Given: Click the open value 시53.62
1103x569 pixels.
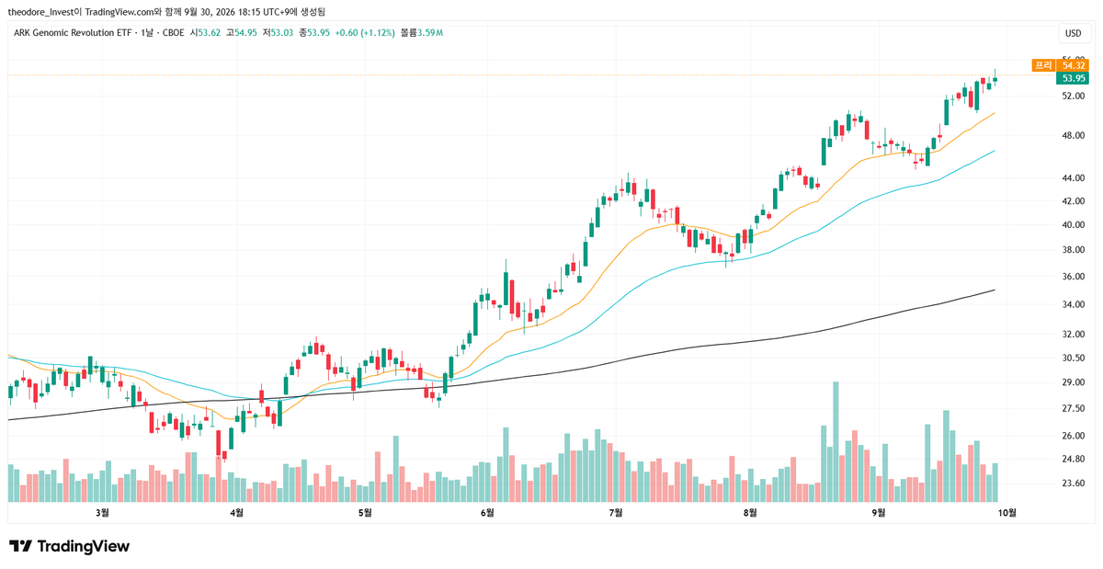Looking at the screenshot, I should (205, 33).
